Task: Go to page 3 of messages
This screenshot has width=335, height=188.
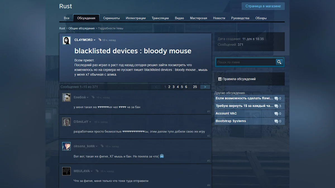Action: [173, 87]
